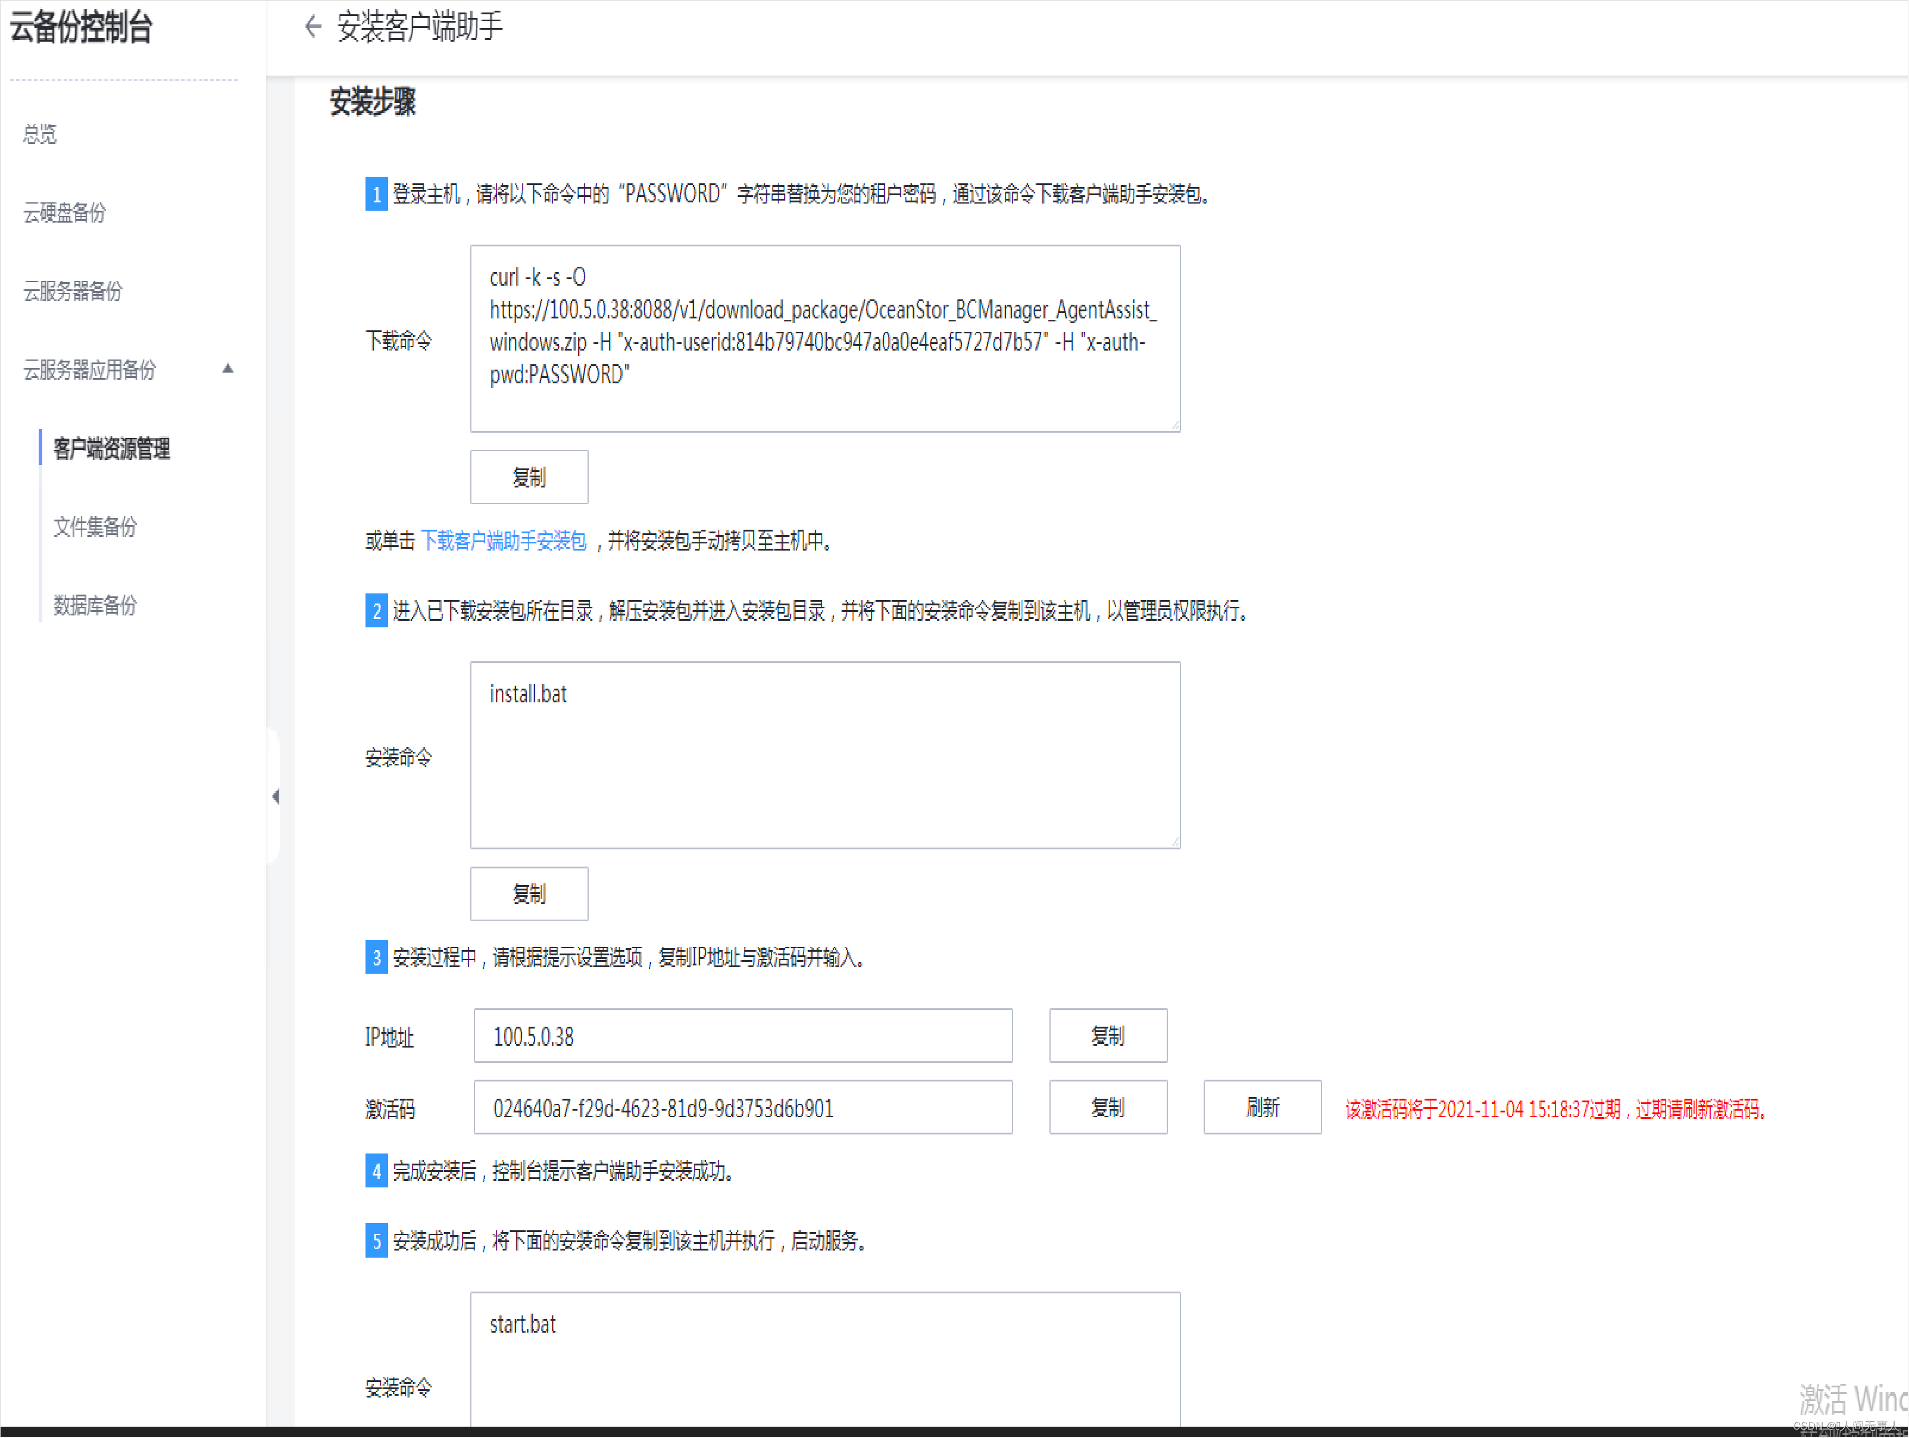The height and width of the screenshot is (1438, 1909).
Task: Open 文件集备份 submenu item
Action: pyautogui.click(x=95, y=527)
